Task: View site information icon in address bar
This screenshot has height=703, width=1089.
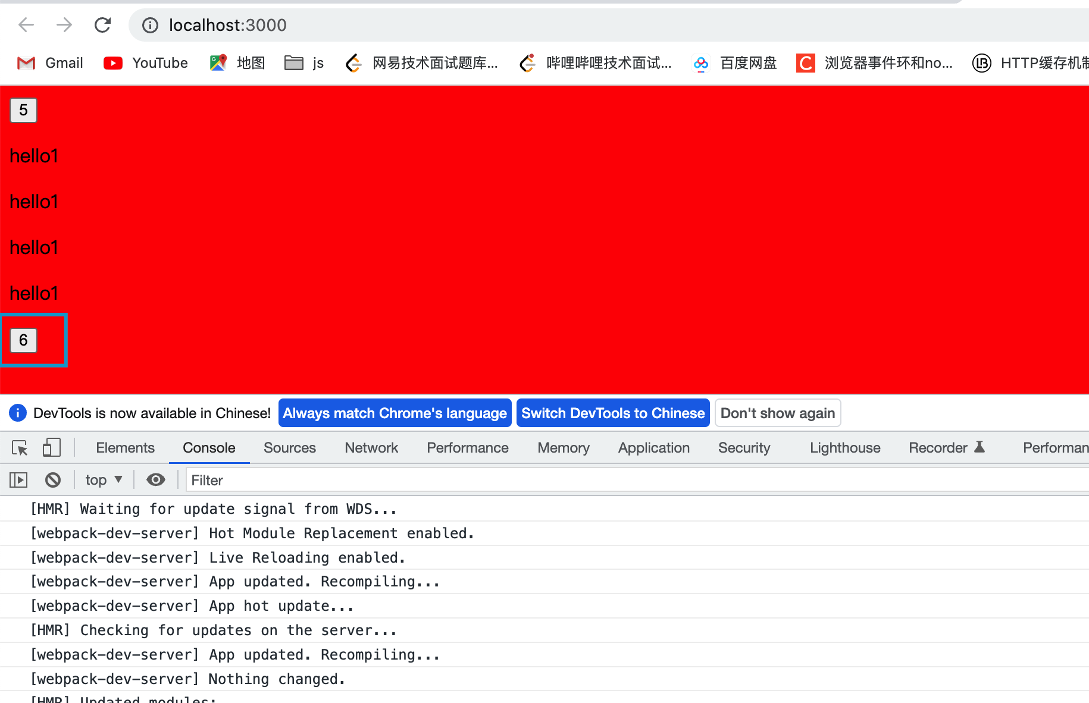Action: (150, 25)
